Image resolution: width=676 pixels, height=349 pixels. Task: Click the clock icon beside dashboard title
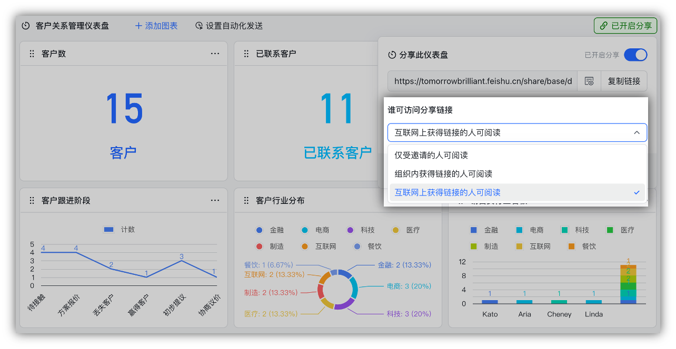pos(26,25)
